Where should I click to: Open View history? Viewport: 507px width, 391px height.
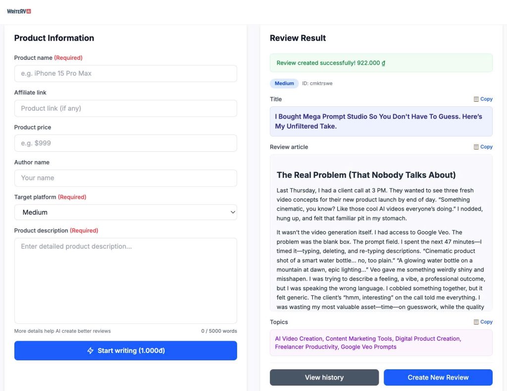324,377
